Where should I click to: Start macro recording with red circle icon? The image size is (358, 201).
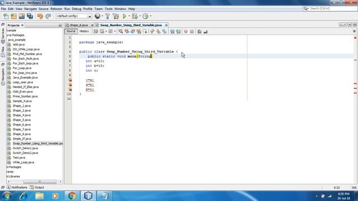(x=186, y=31)
